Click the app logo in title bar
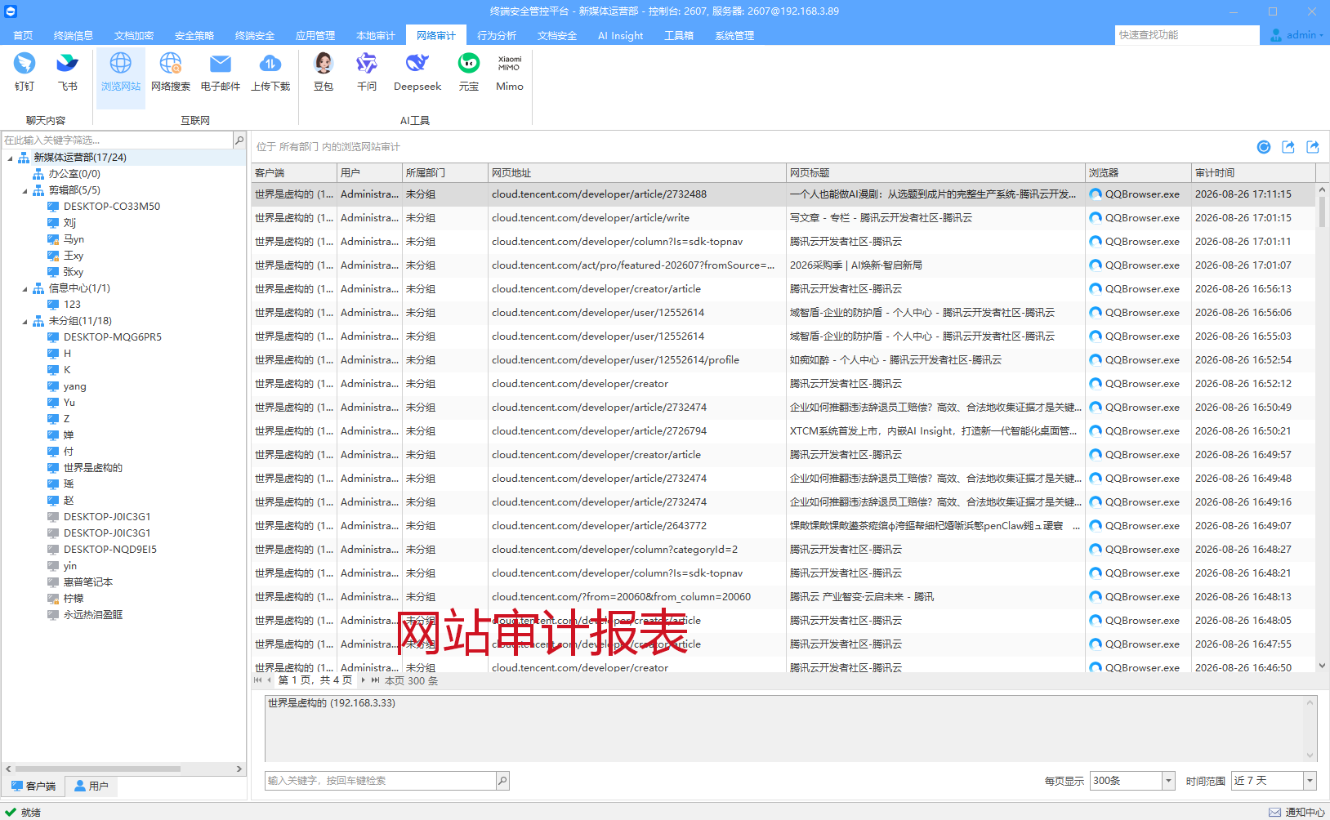This screenshot has width=1330, height=820. (x=11, y=11)
